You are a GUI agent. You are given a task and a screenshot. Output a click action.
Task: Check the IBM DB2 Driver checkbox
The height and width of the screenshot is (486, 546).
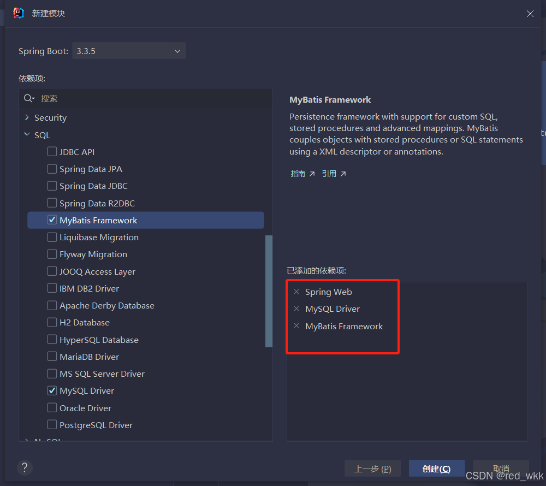[52, 288]
